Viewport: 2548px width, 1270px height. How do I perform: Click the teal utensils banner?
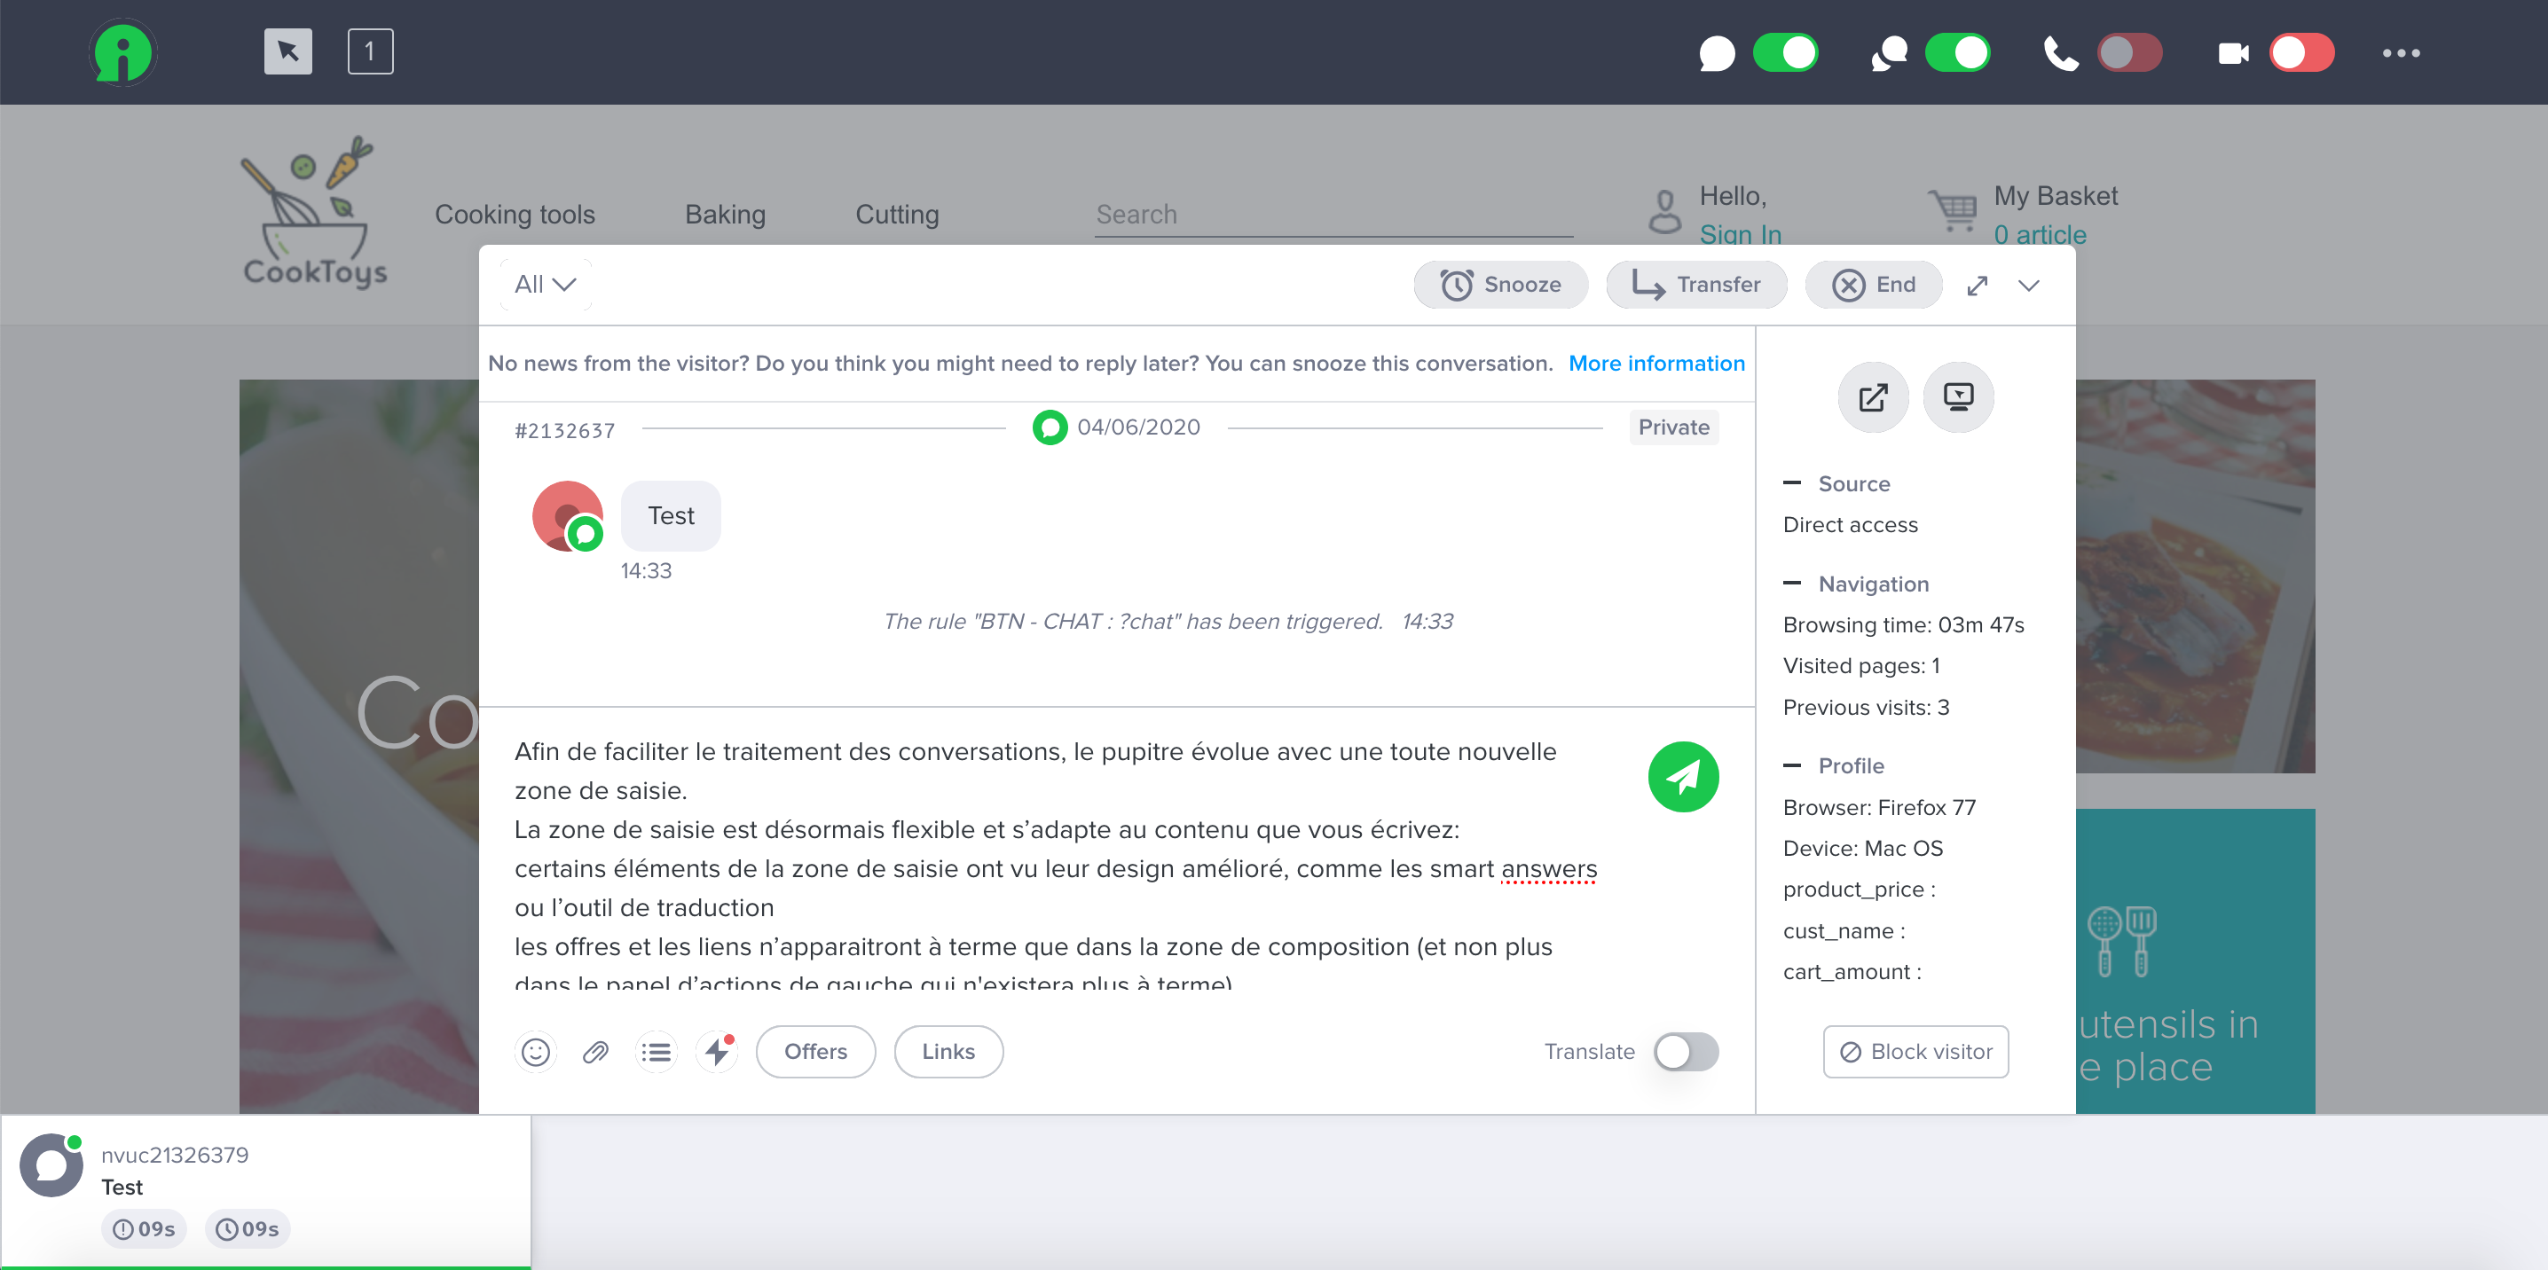(2195, 960)
